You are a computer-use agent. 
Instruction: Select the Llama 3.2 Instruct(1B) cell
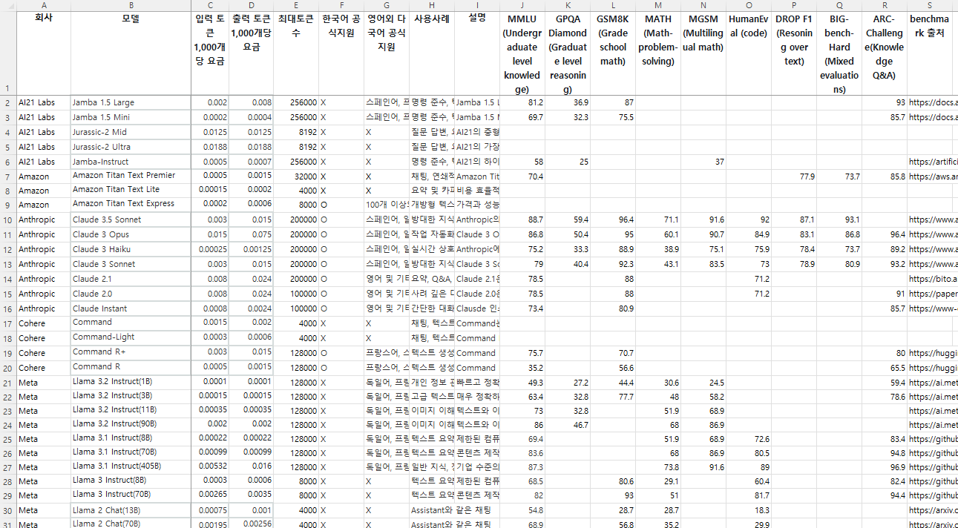tap(131, 382)
